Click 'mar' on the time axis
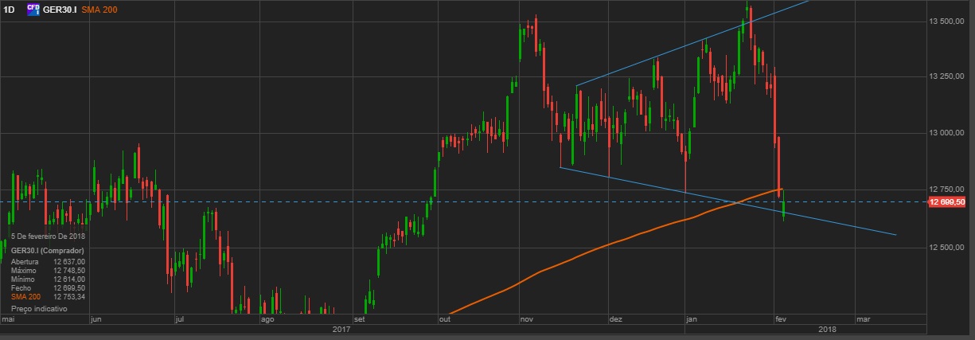Screen dimensions: 975x340 [x=864, y=319]
